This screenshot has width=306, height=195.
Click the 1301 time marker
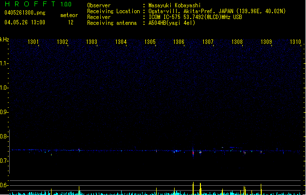point(33,42)
